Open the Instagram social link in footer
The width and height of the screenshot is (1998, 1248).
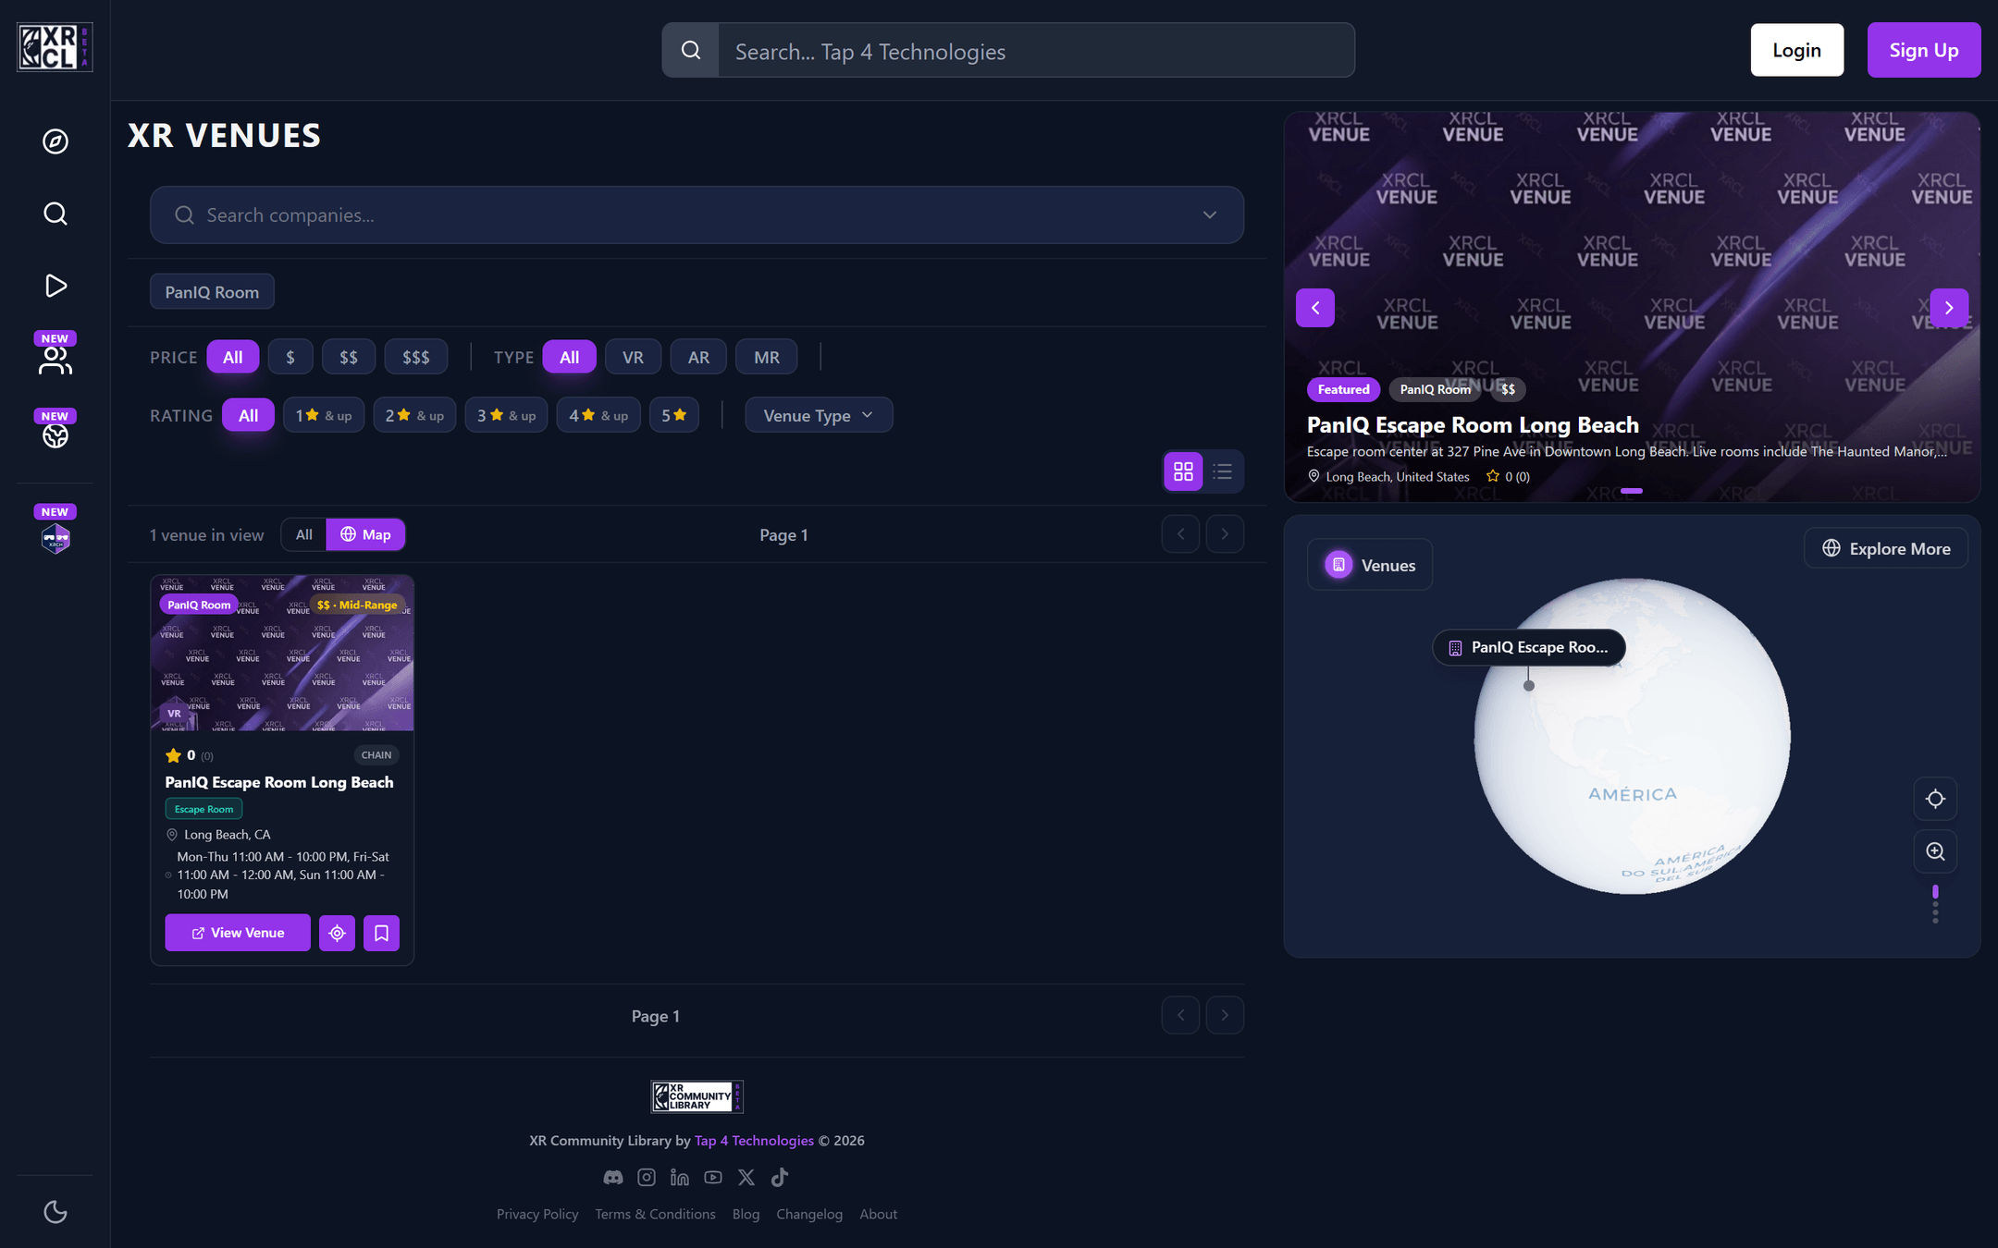pyautogui.click(x=647, y=1177)
